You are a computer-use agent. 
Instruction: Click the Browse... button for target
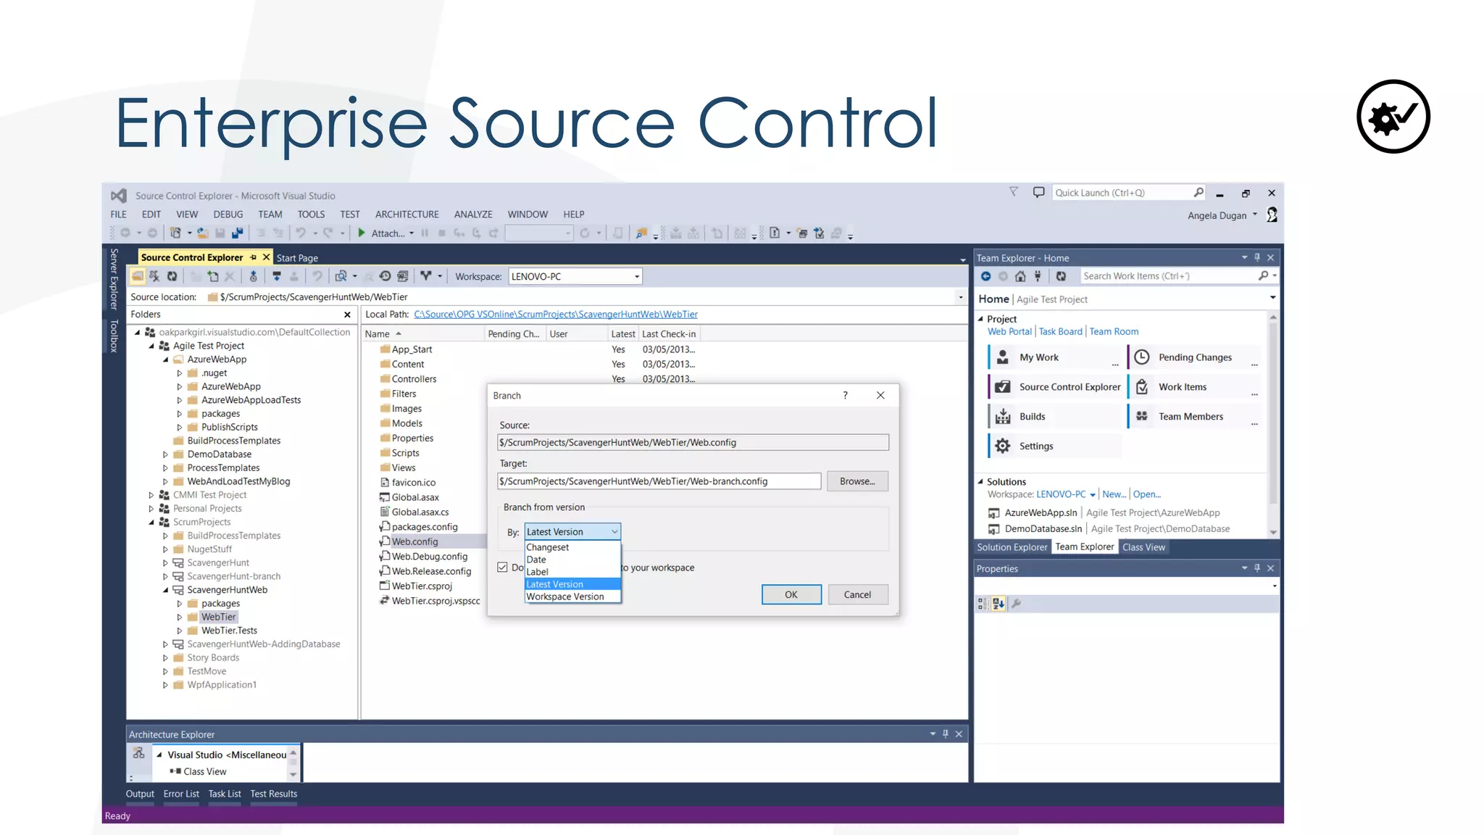[x=857, y=481]
